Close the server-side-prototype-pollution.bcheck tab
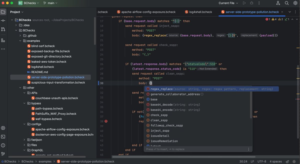The image size is (300, 164). pos(282,12)
